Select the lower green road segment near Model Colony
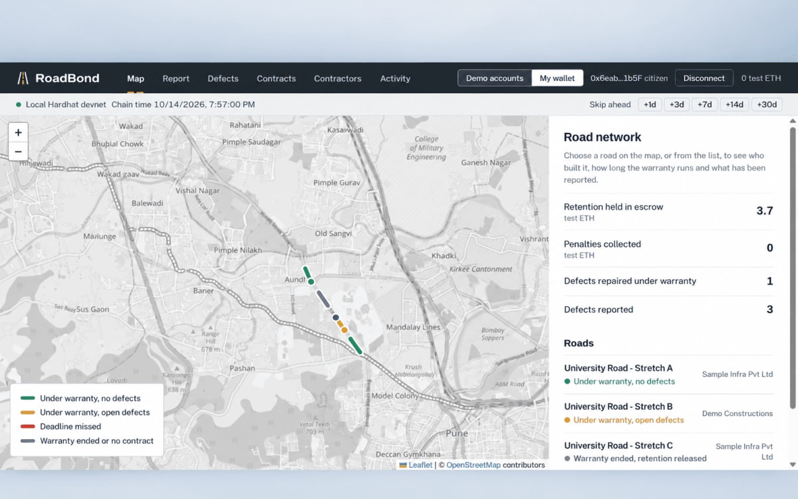798x499 pixels. click(x=355, y=345)
